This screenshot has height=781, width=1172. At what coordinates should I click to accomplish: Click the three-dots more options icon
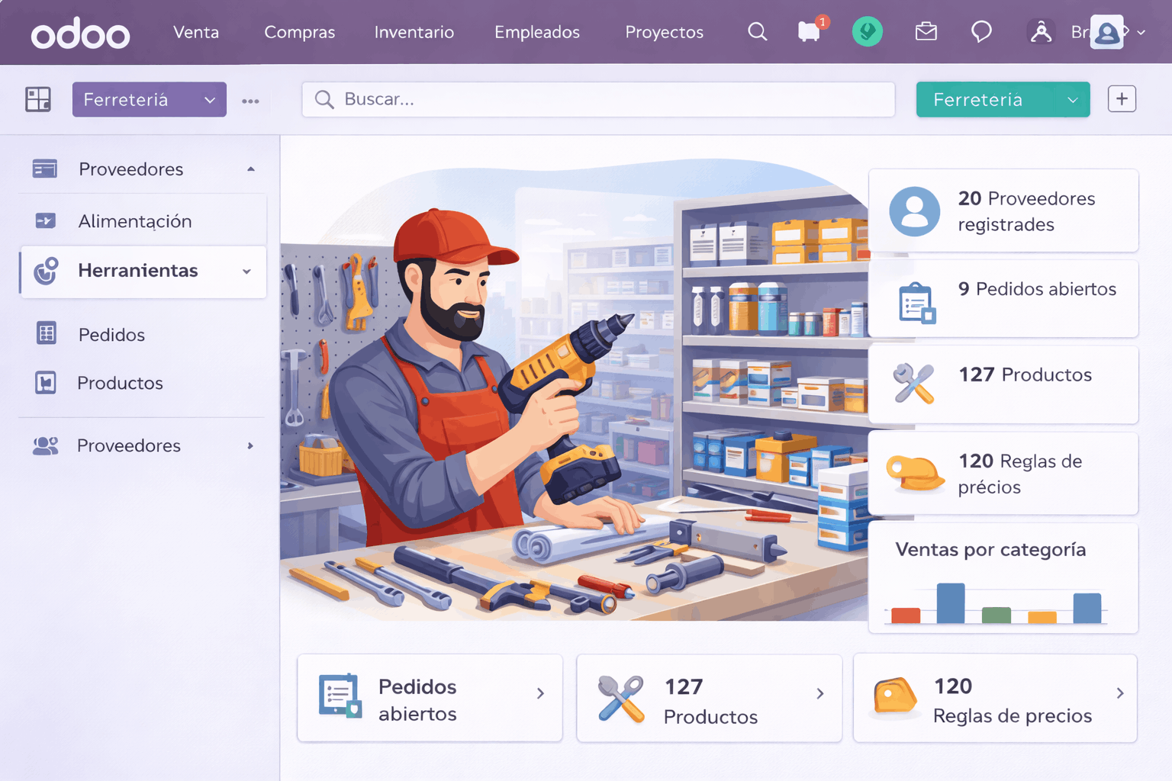[x=250, y=101]
